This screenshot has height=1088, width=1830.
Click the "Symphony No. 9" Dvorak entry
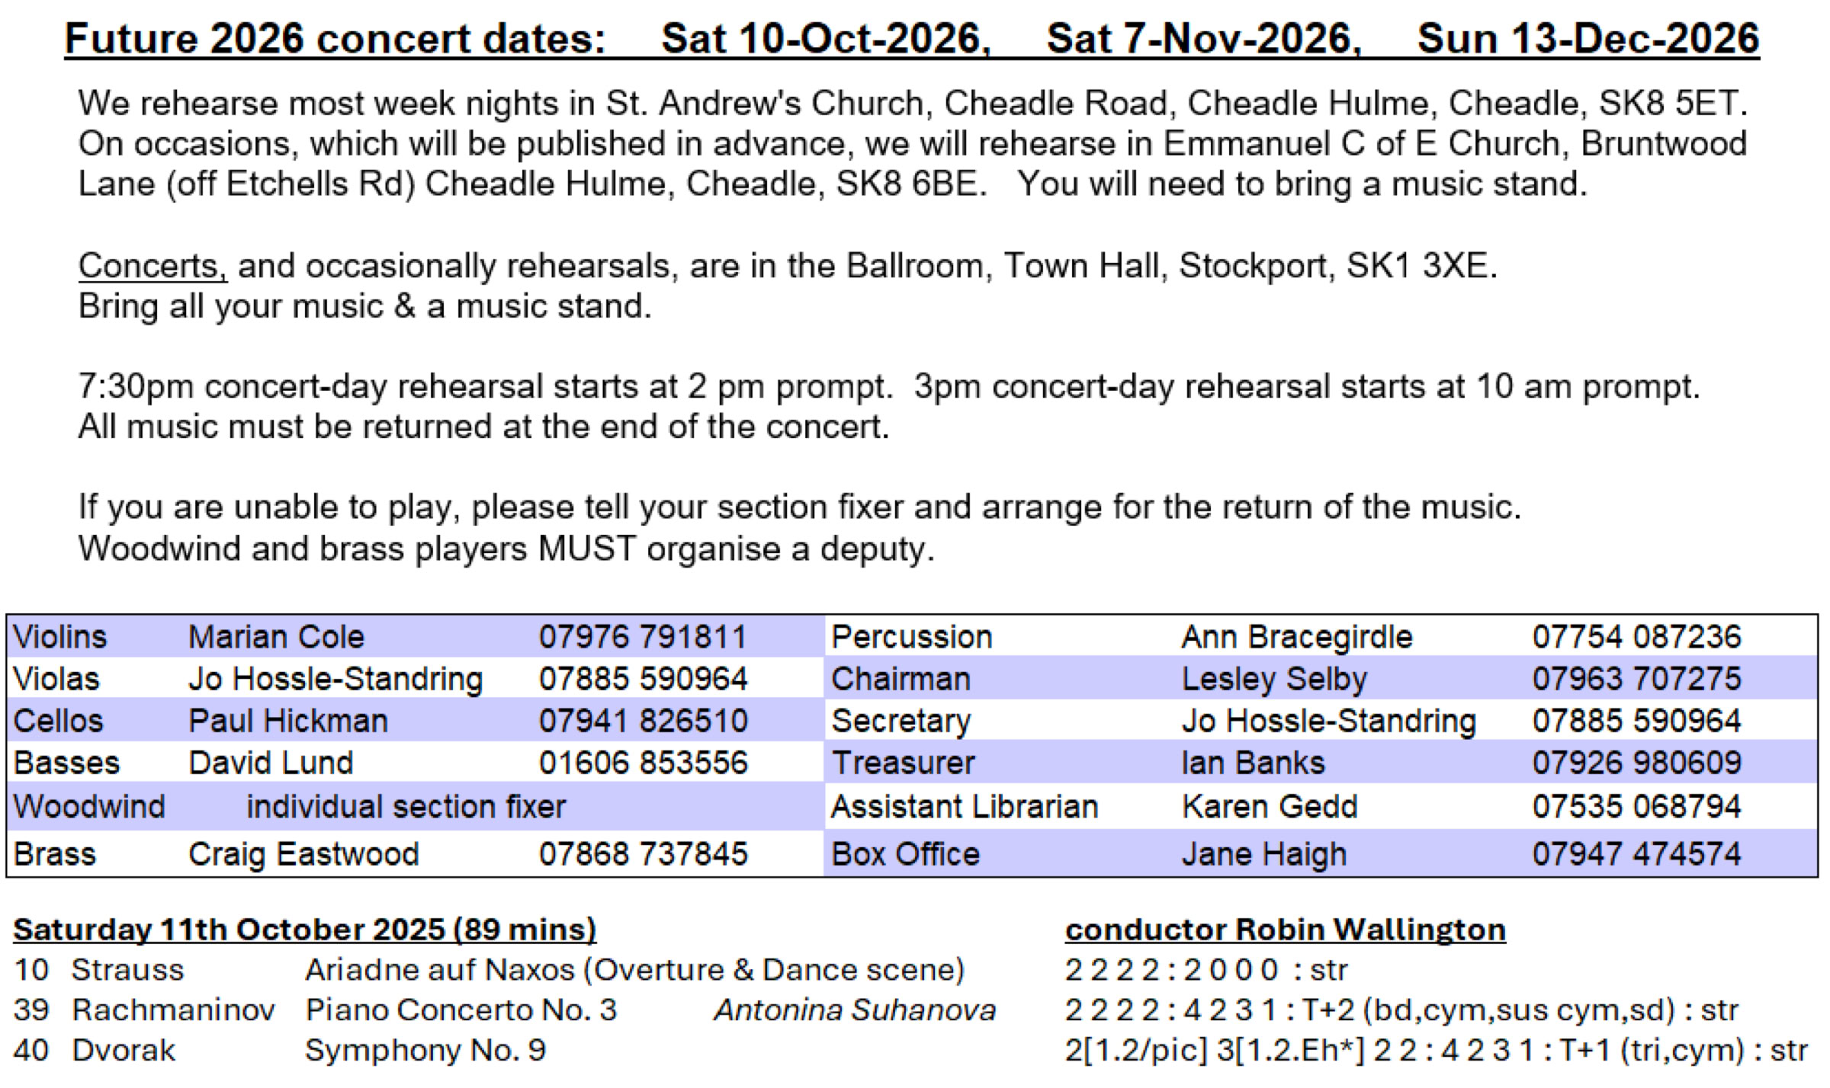point(425,1051)
